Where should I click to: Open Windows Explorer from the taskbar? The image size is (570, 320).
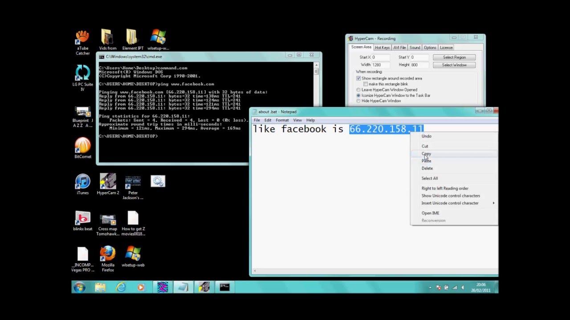coord(100,288)
